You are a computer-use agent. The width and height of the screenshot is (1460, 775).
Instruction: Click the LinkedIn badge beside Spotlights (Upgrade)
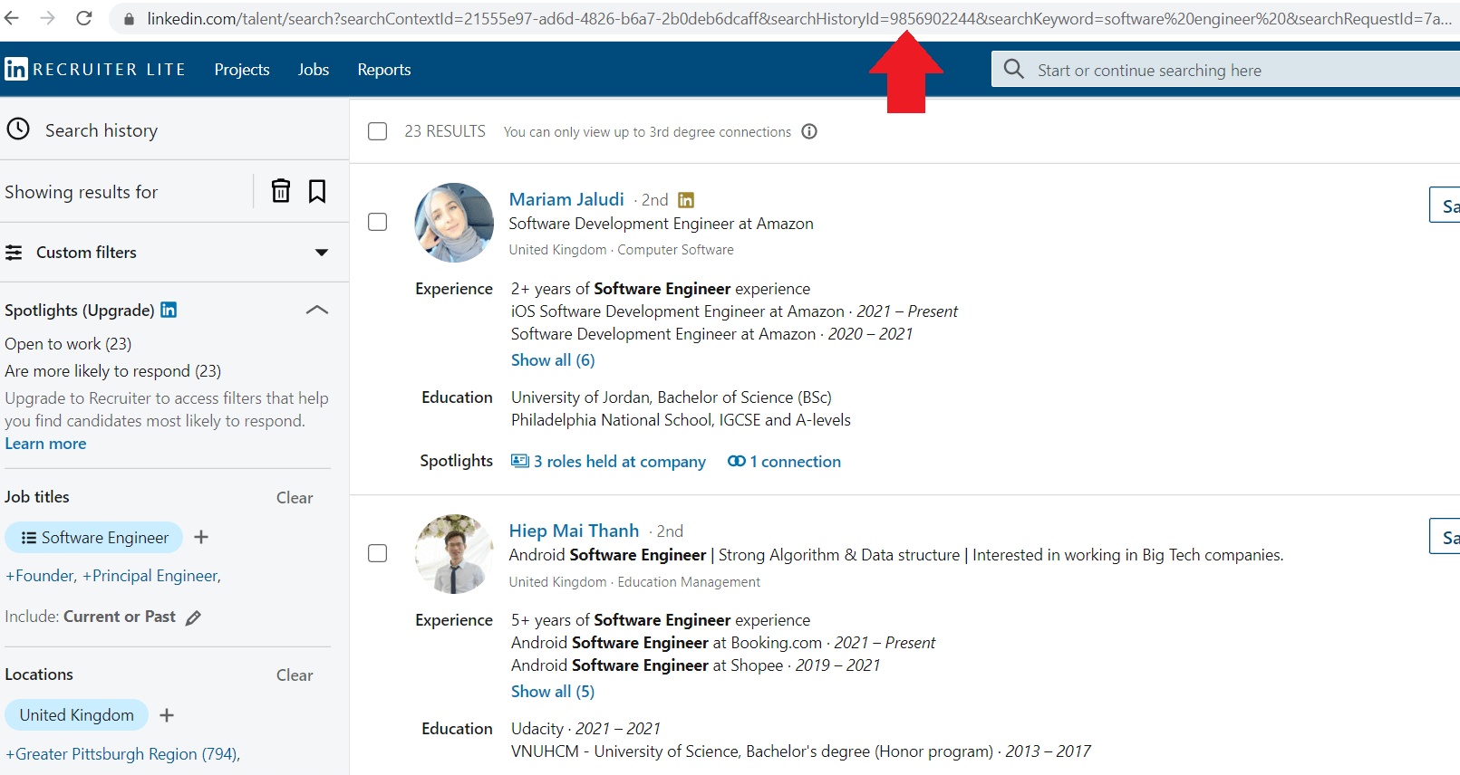(x=169, y=310)
